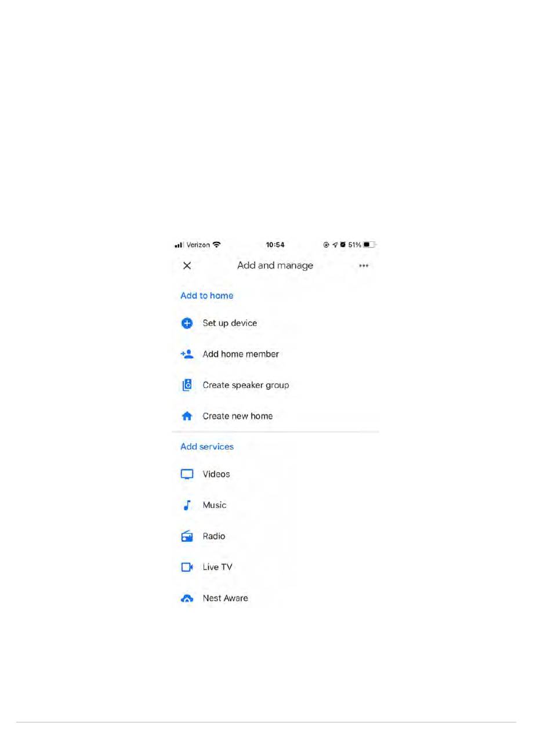Screen dimensions: 551x735
Task: Tap the Music note icon
Action: 187,505
